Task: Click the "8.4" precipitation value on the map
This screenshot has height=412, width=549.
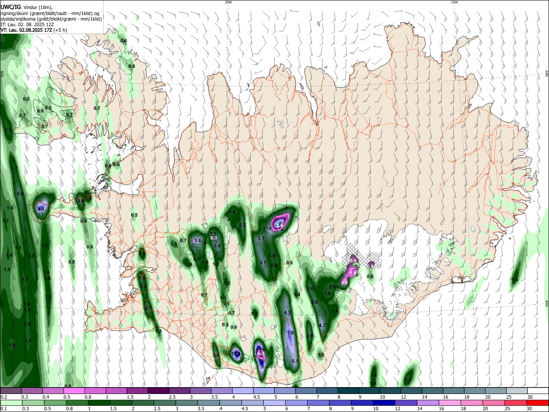Action: (x=280, y=225)
